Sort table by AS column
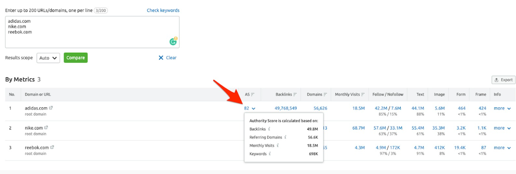Image resolution: width=516 pixels, height=174 pixels. click(249, 94)
